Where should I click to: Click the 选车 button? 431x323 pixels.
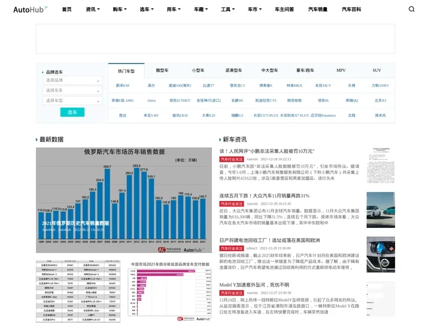(x=72, y=112)
